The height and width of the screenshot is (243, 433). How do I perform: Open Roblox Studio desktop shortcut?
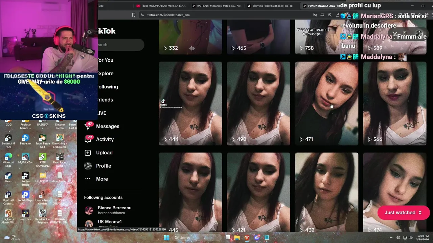pyautogui.click(x=25, y=179)
